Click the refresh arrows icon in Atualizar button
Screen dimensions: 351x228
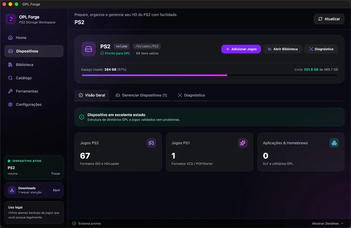(x=320, y=19)
